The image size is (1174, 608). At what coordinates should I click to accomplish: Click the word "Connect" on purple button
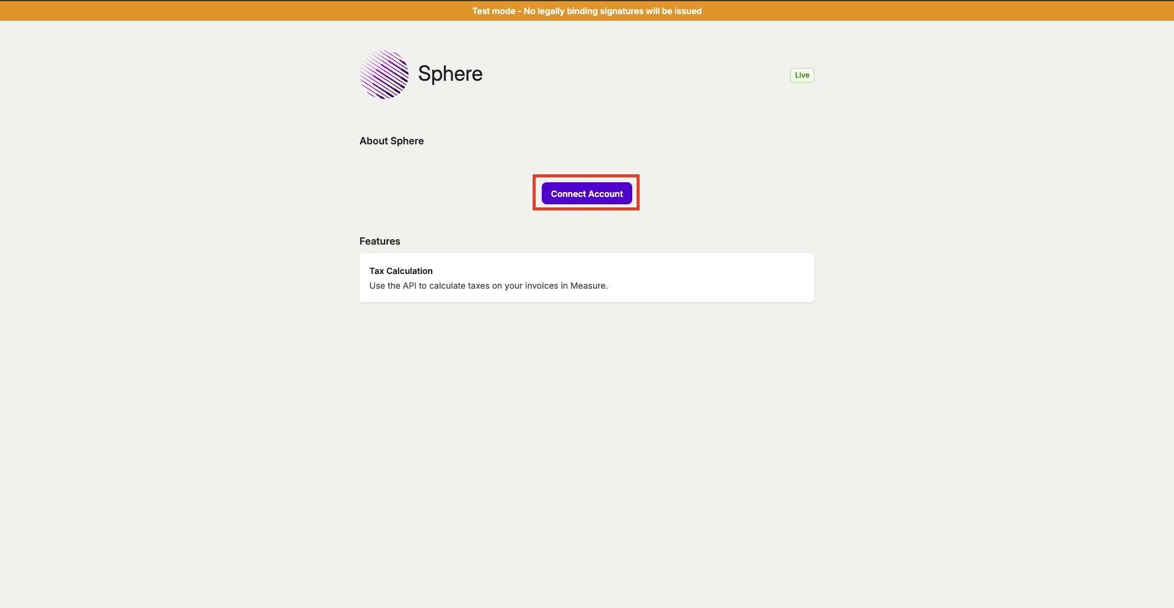(x=568, y=194)
